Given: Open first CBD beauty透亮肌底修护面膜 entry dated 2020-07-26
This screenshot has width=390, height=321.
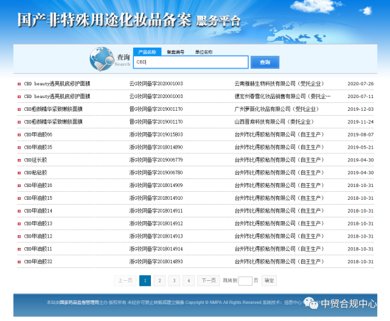Looking at the screenshot, I should [57, 83].
